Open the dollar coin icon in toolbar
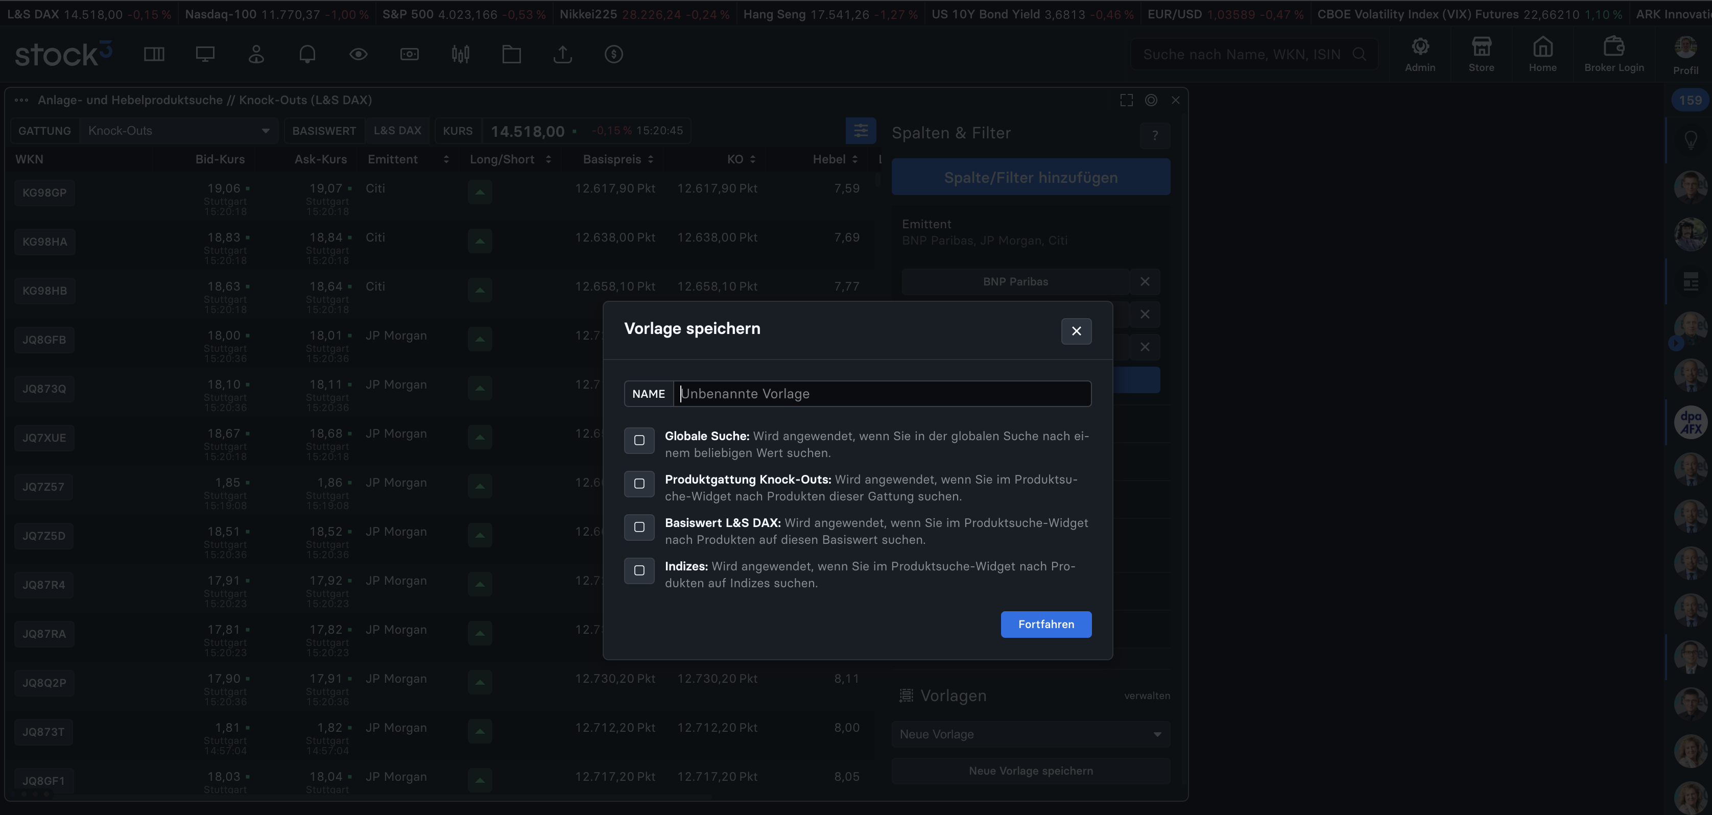Screen dimensions: 1712x815 [x=613, y=55]
